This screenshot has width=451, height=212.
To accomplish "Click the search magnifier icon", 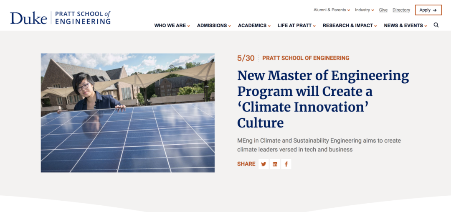I will 436,25.
